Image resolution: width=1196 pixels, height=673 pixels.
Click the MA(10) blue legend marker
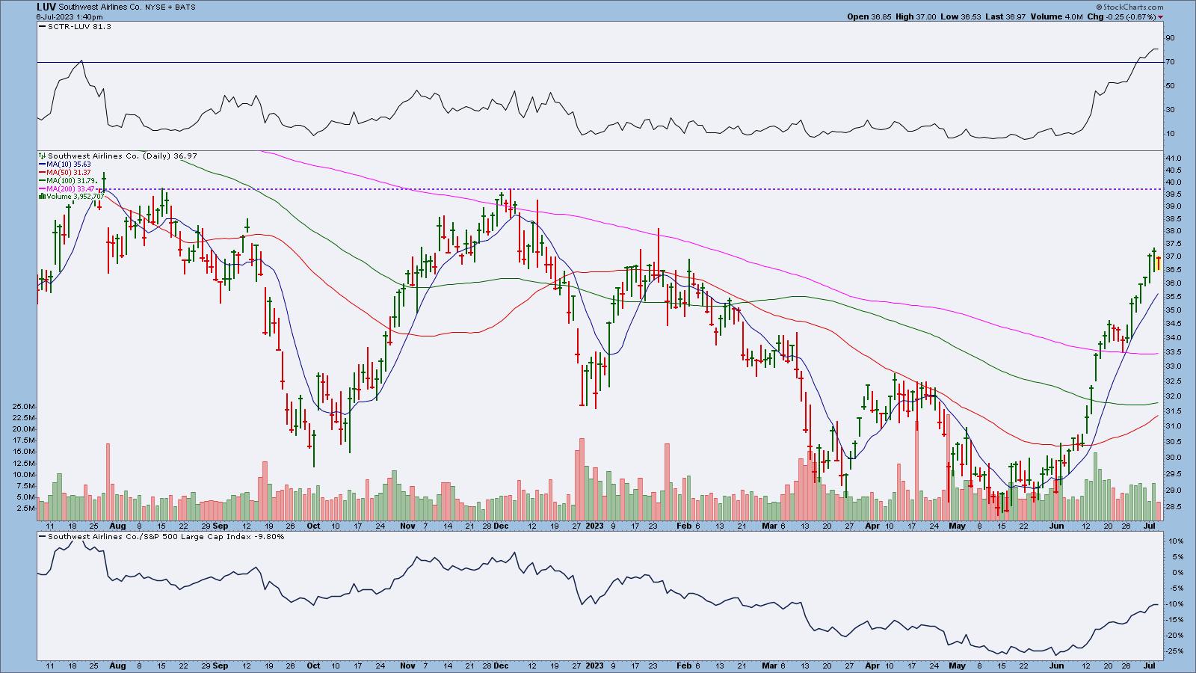click(42, 165)
